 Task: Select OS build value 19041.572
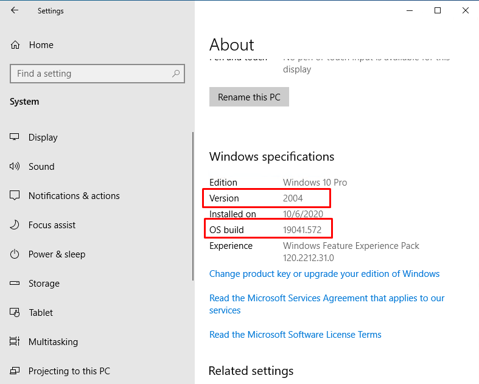(302, 229)
